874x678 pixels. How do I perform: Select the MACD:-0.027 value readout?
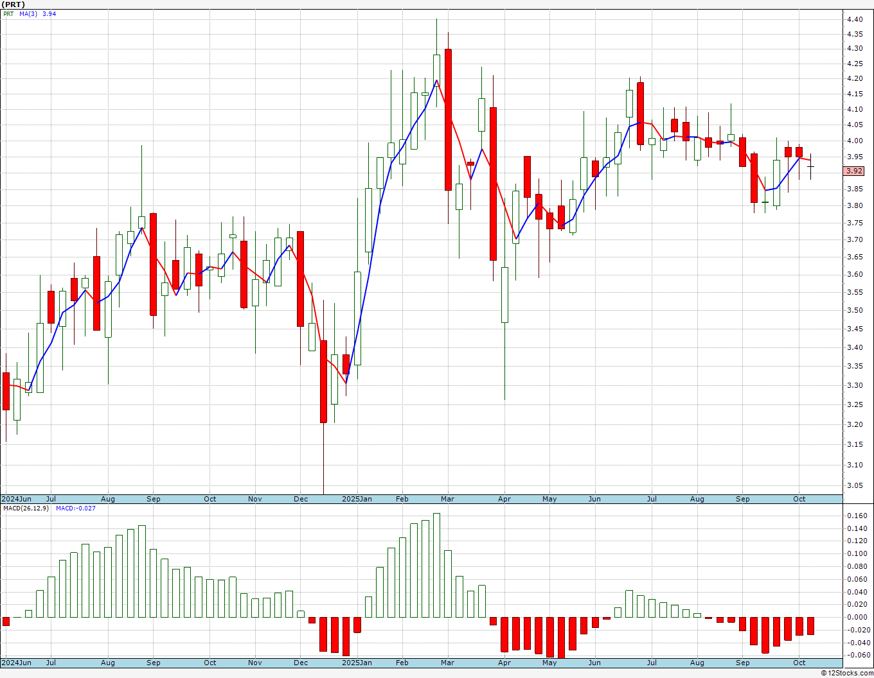(76, 509)
